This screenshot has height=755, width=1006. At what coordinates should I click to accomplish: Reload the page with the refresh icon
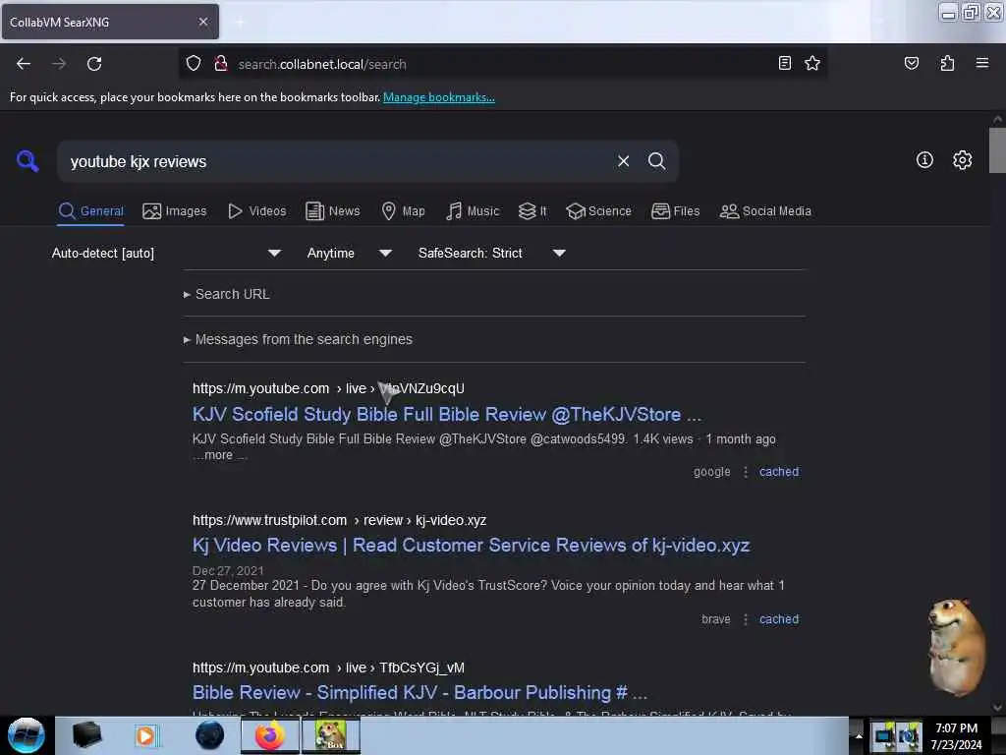click(x=94, y=64)
